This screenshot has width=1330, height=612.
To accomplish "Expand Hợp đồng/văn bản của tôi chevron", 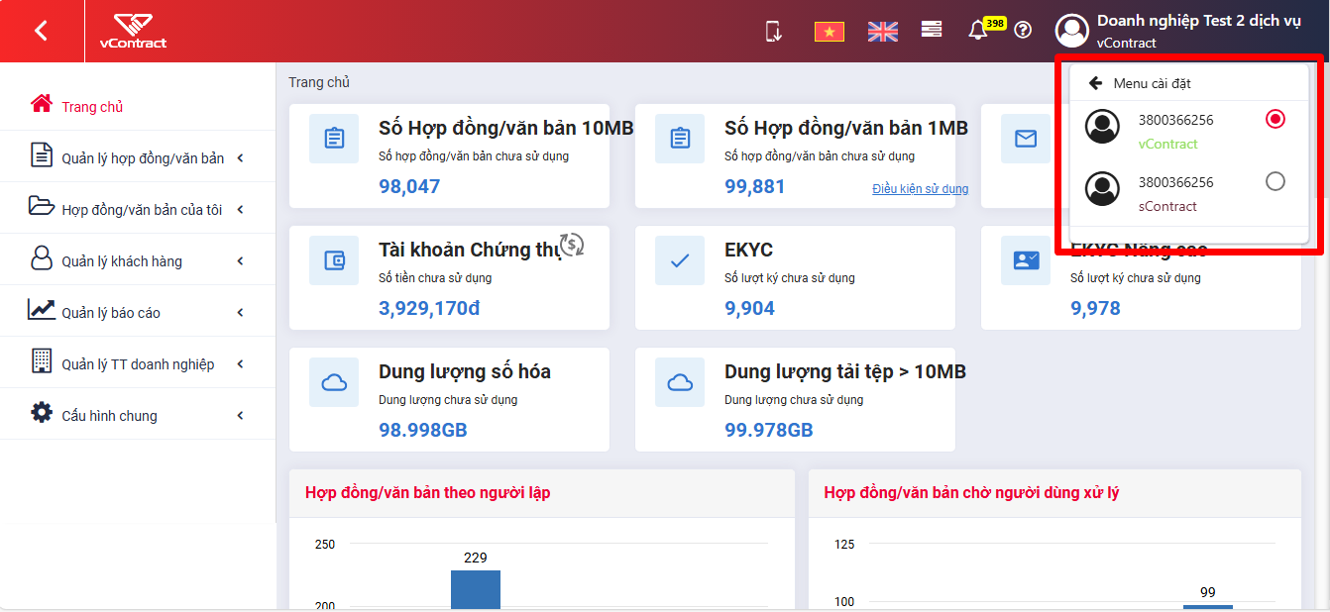I will (x=241, y=210).
